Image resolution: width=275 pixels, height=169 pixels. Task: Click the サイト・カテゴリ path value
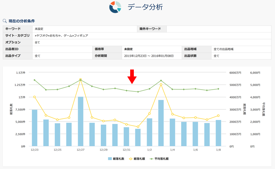[x=62, y=35]
